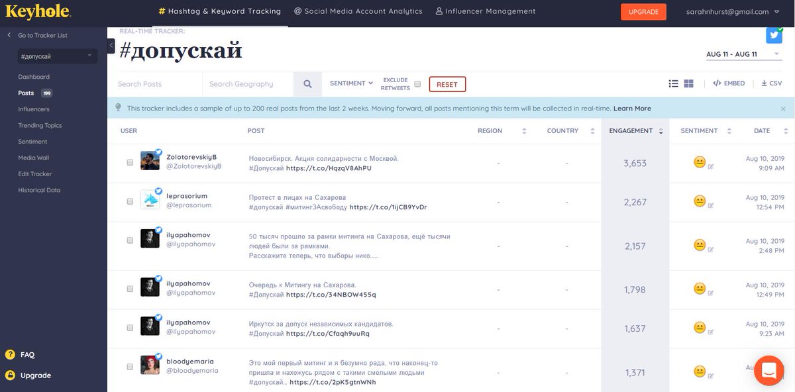Image resolution: width=795 pixels, height=392 pixels.
Task: Open Dashboard in sidebar
Action: [34, 77]
